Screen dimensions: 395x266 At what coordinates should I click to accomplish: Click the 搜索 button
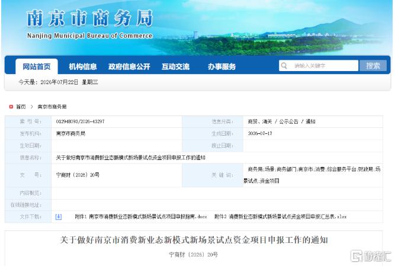pyautogui.click(x=373, y=66)
